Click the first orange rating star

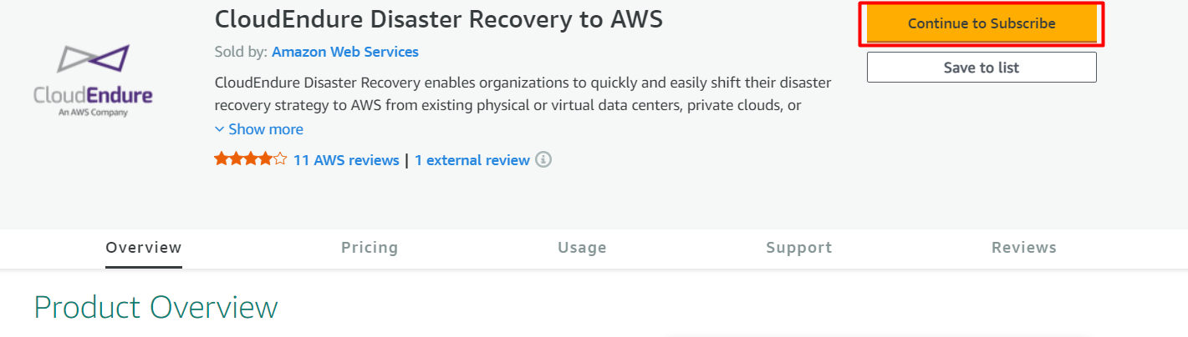(x=222, y=158)
